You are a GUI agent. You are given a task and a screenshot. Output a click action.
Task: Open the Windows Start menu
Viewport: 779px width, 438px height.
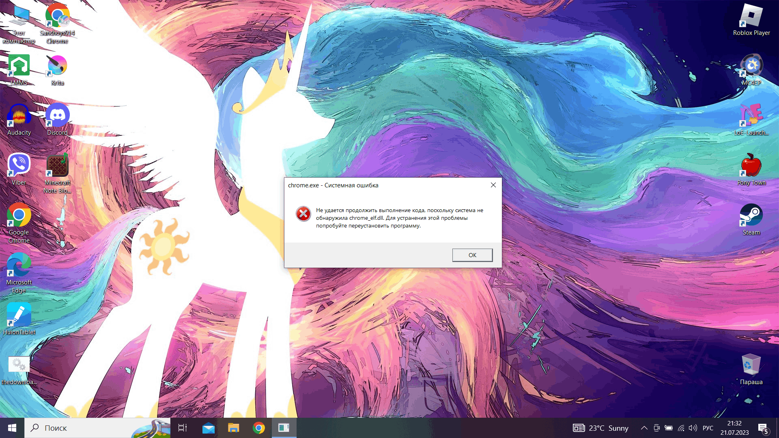tap(12, 428)
